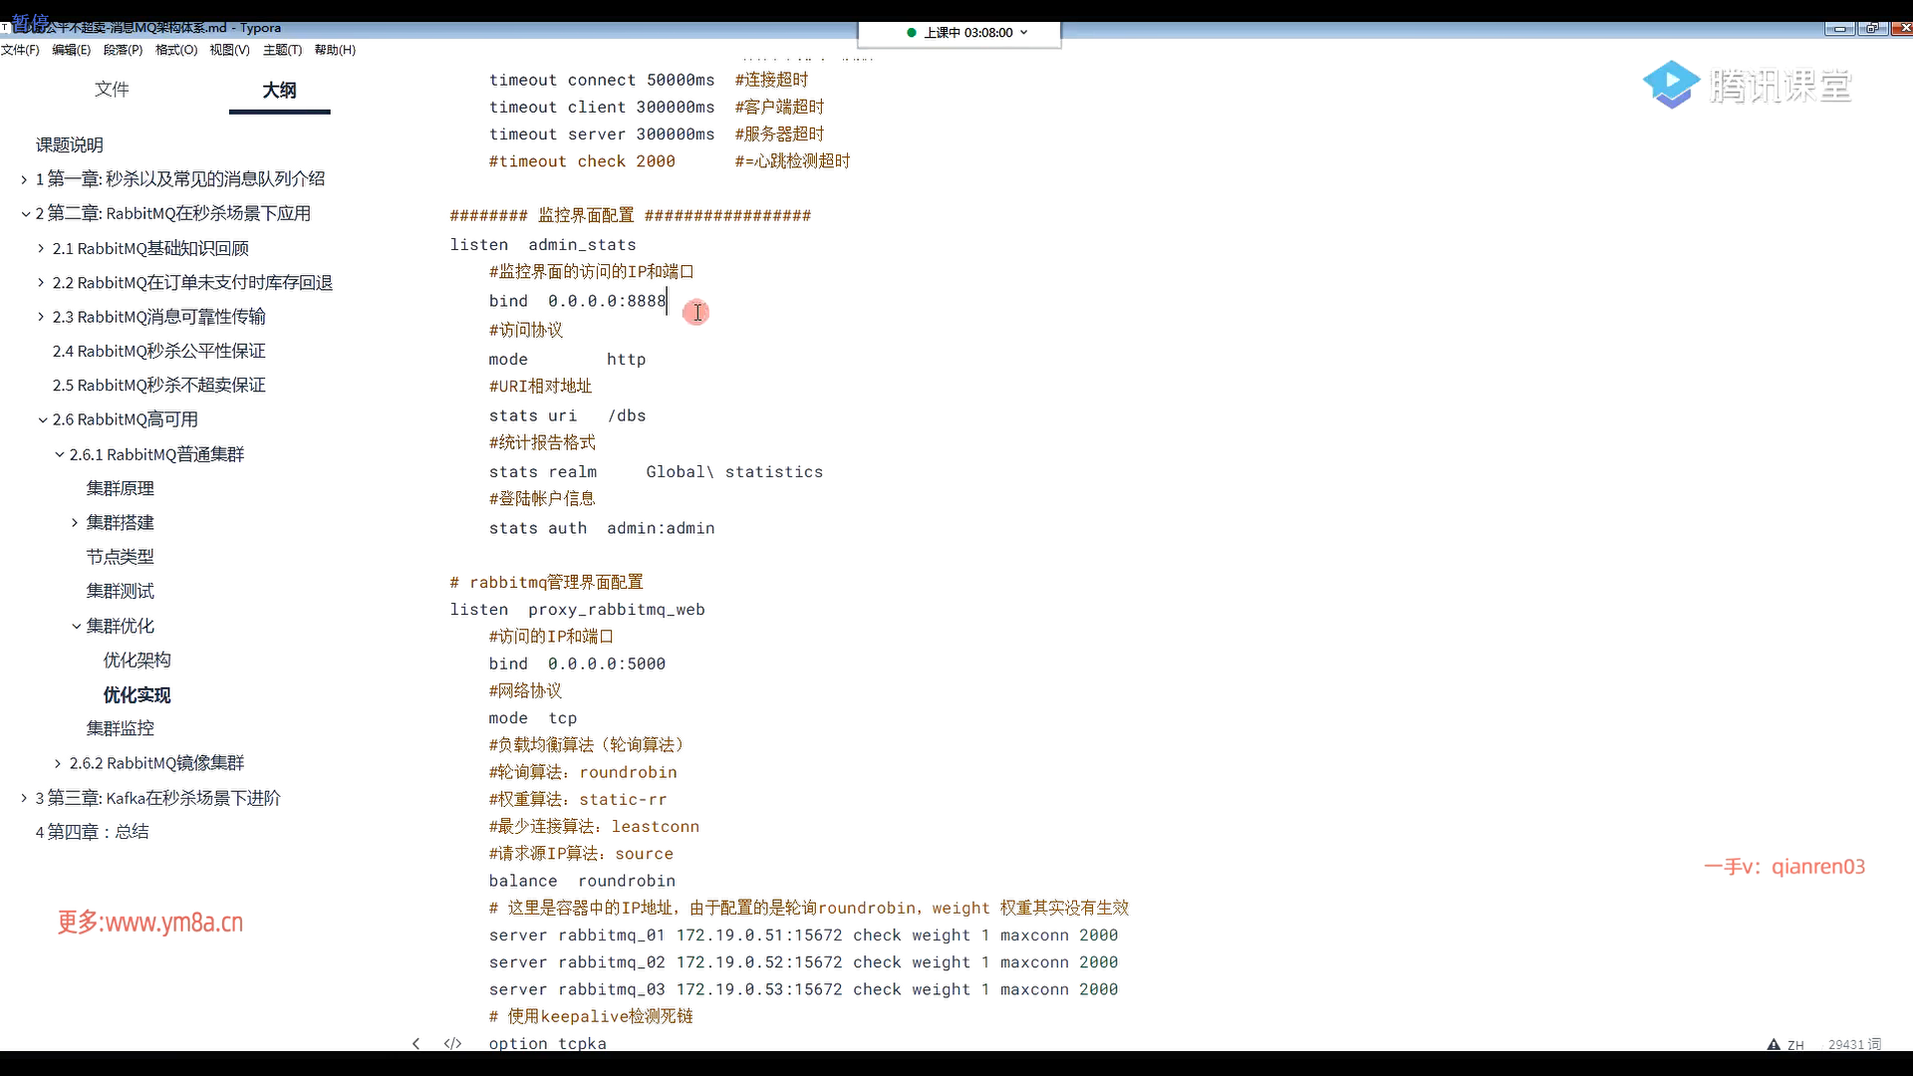Viewport: 1913px width, 1076px height.
Task: Expand section 2.6.2 RabbitMQ mirror cluster
Action: (58, 763)
